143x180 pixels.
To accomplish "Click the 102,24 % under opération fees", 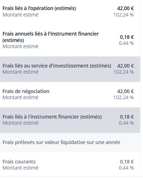I will pyautogui.click(x=124, y=15).
